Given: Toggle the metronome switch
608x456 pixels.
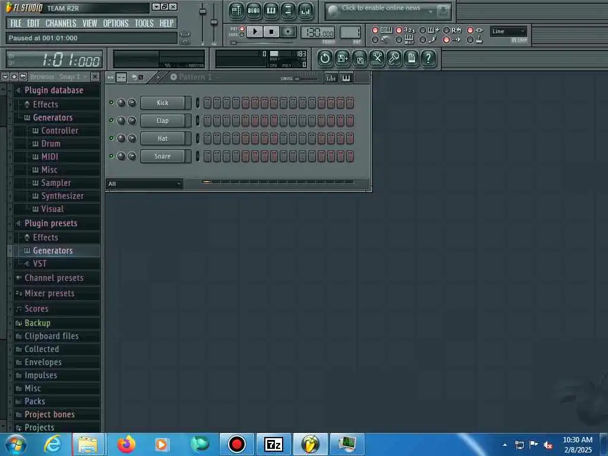Looking at the screenshot, I should tap(375, 40).
